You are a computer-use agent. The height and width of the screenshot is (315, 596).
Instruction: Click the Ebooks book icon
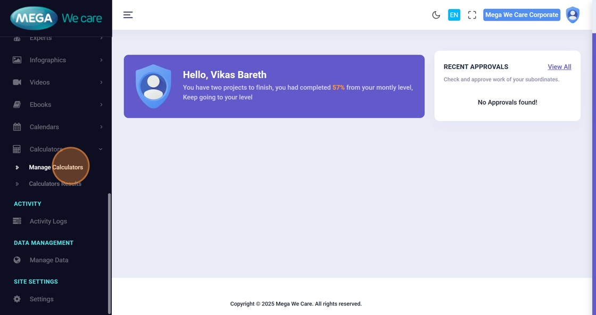pyautogui.click(x=17, y=105)
